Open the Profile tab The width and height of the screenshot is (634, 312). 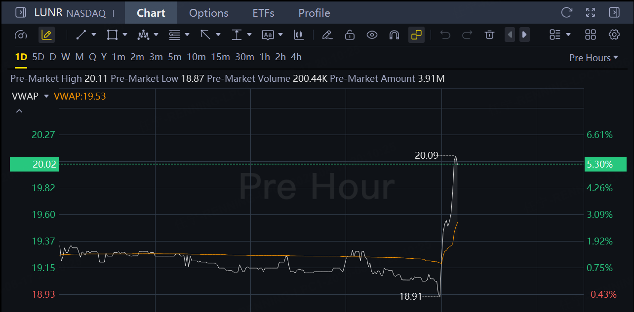tap(314, 13)
